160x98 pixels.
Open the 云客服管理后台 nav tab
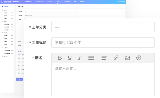point(40,2)
